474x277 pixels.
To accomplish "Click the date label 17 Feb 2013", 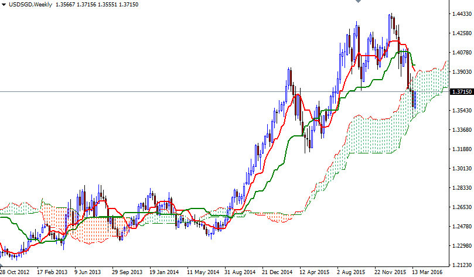I will pos(52,272).
